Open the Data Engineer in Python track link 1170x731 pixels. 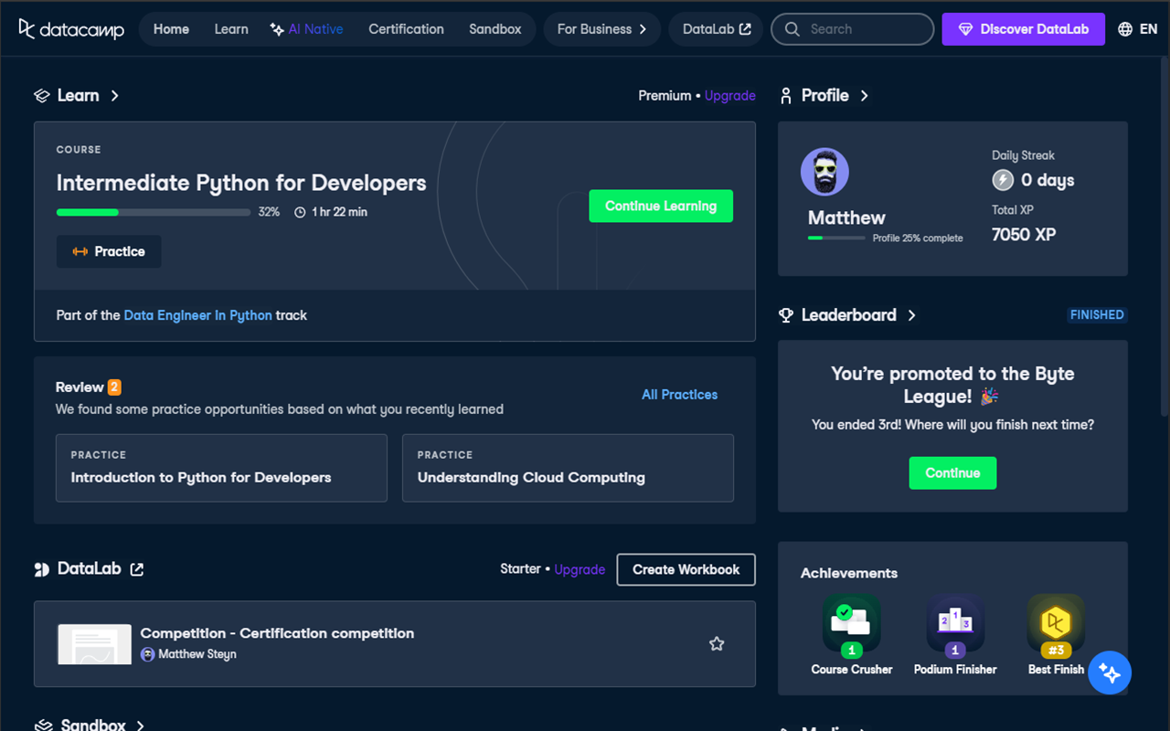(x=197, y=315)
